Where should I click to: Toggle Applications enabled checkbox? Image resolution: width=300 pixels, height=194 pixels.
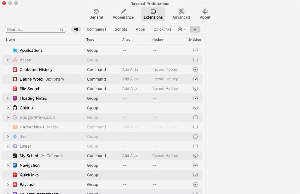tap(195, 50)
